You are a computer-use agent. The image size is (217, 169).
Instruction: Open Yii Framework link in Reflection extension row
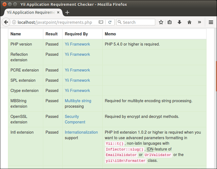click(x=77, y=54)
